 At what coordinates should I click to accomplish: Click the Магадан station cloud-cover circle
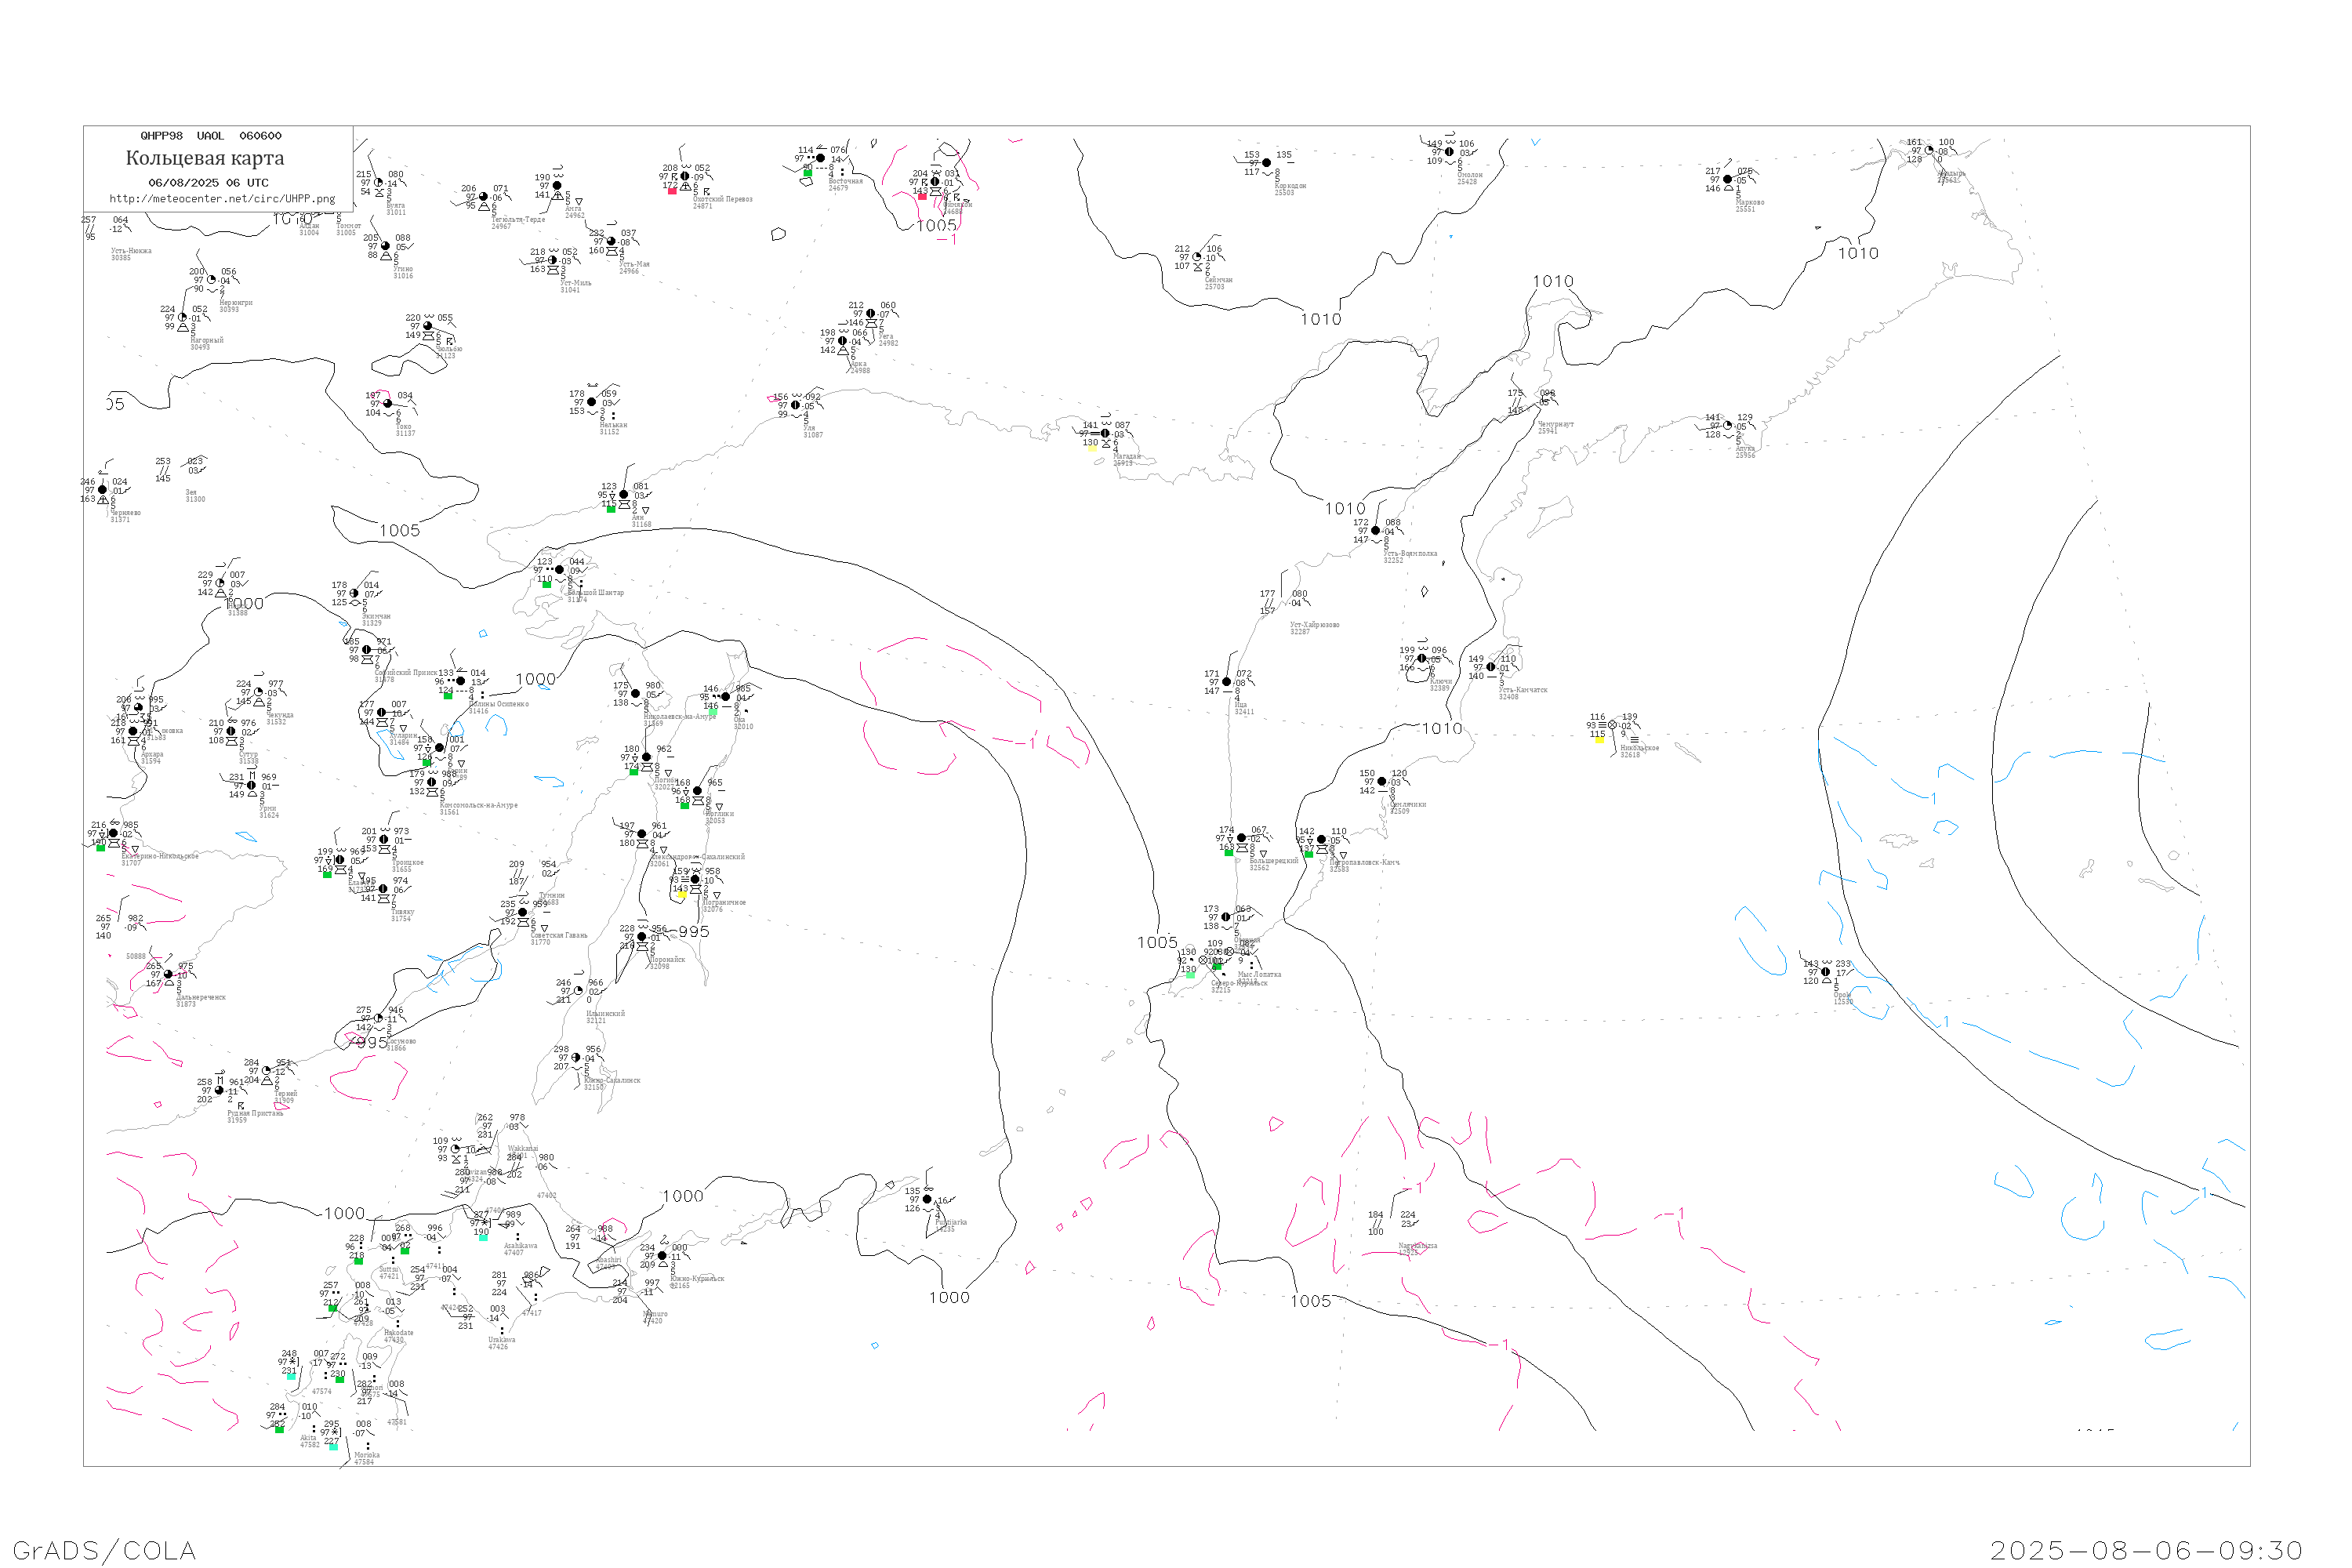click(x=1105, y=434)
